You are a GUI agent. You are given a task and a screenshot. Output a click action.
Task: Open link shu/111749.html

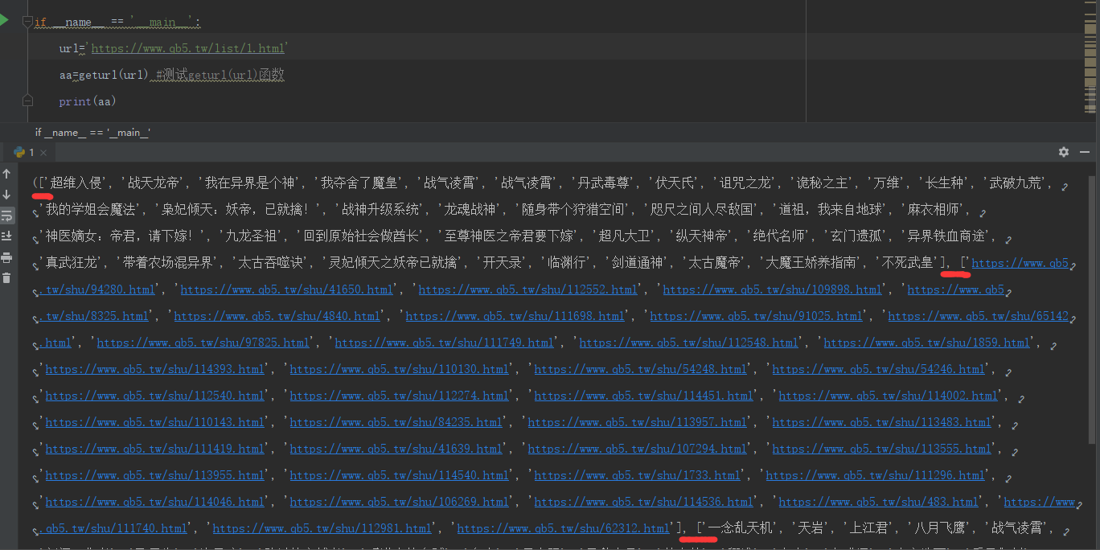pyautogui.click(x=445, y=343)
